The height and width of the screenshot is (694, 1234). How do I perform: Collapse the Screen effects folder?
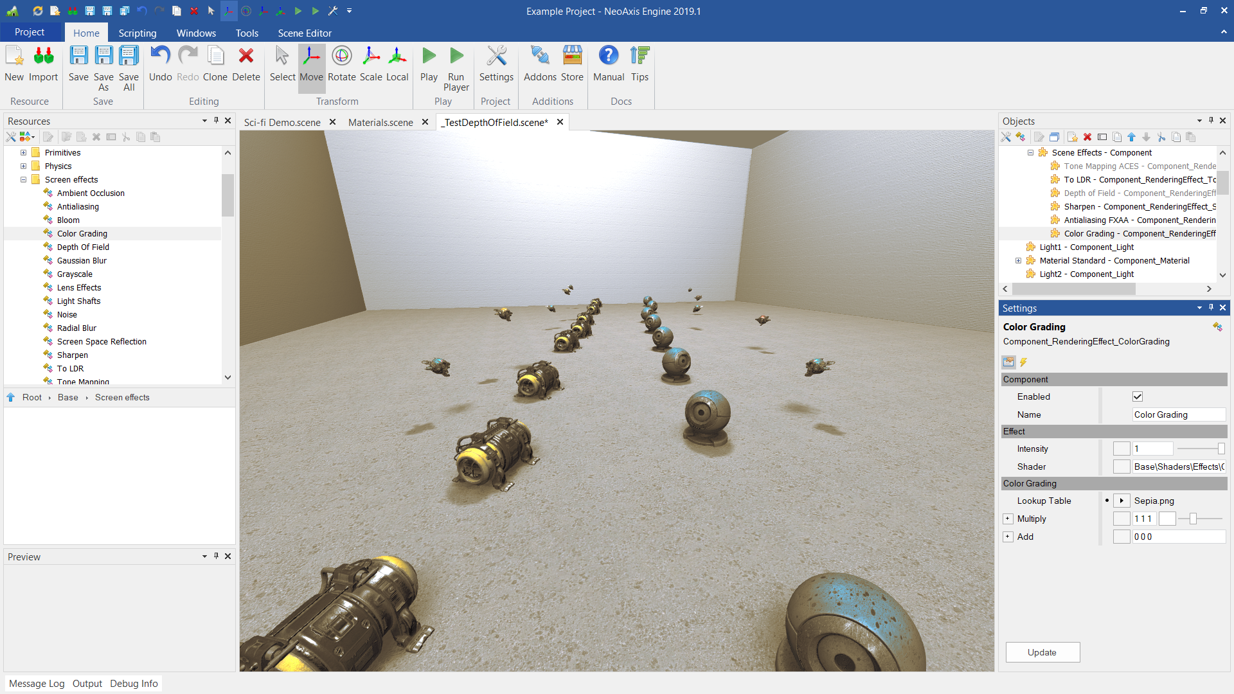24,180
